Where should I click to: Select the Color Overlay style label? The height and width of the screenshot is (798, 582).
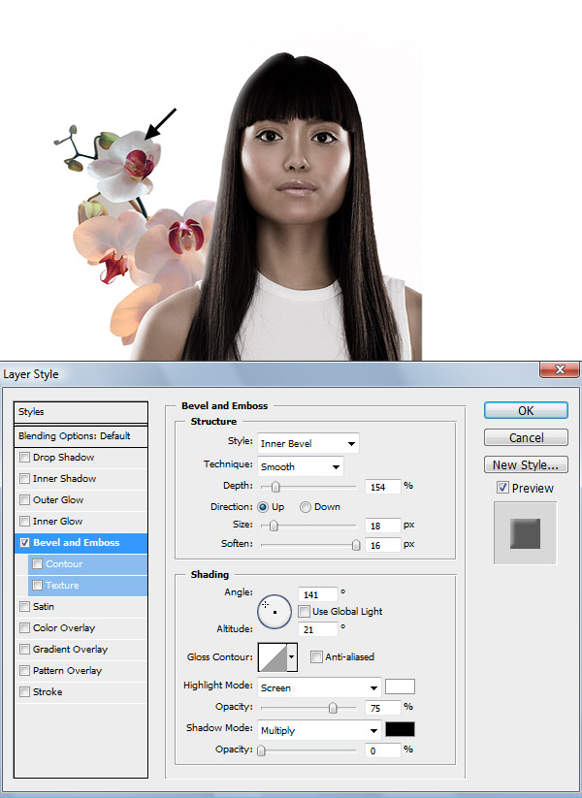[x=64, y=628]
